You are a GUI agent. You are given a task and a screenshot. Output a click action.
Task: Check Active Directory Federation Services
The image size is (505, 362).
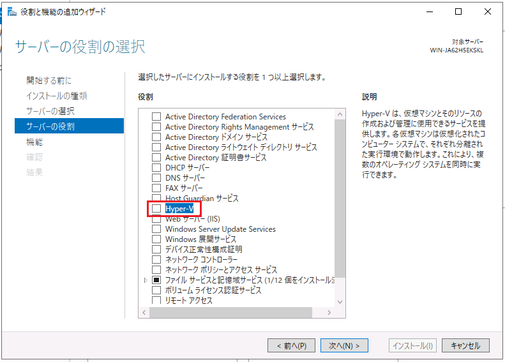156,117
